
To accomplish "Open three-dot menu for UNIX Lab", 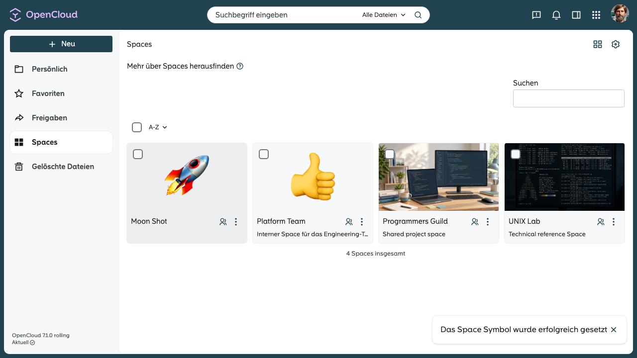I will click(x=614, y=222).
